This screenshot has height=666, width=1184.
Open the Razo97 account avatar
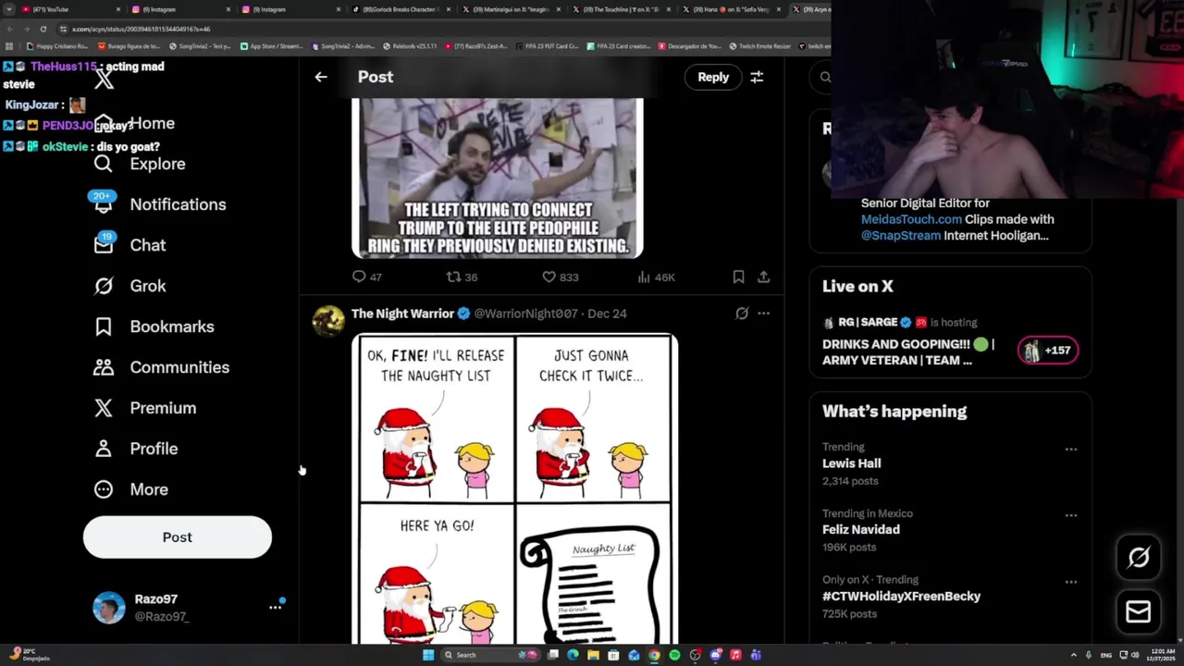click(109, 608)
